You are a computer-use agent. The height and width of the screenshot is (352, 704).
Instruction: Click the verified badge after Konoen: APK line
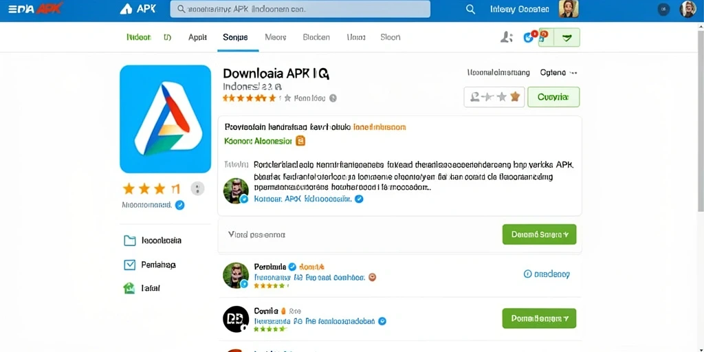pos(359,199)
